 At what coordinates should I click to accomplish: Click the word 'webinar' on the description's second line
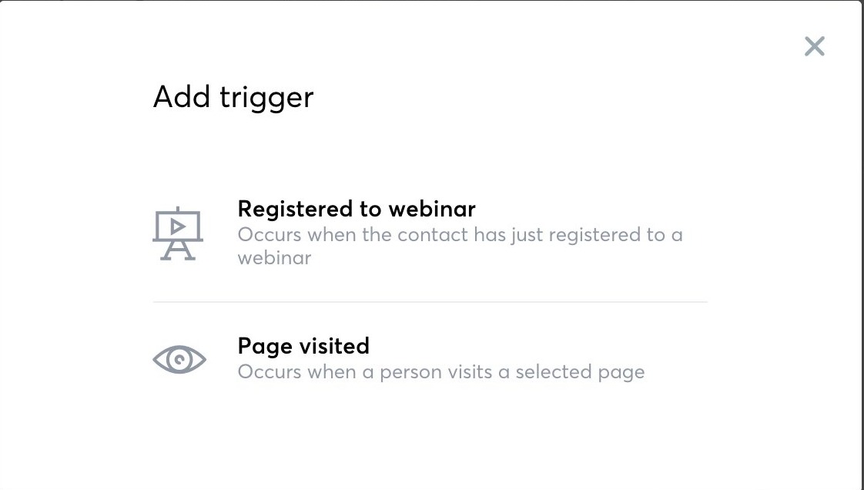[x=274, y=258]
